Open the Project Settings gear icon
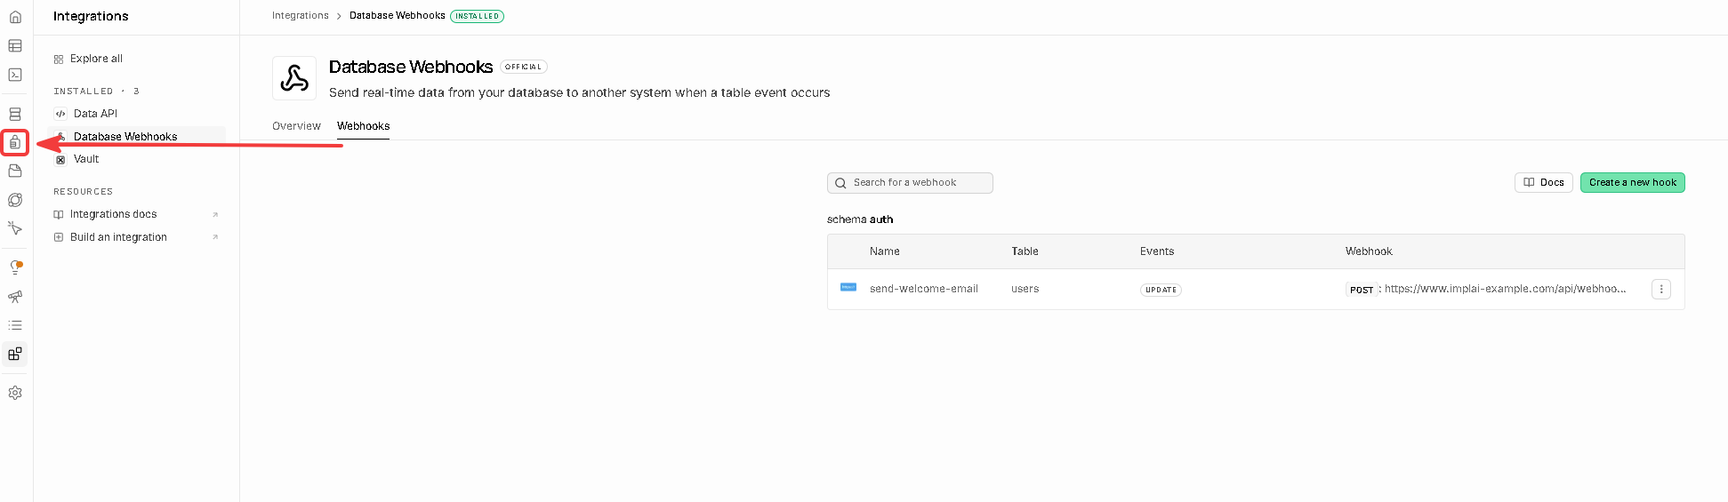The height and width of the screenshot is (502, 1728). pyautogui.click(x=15, y=393)
